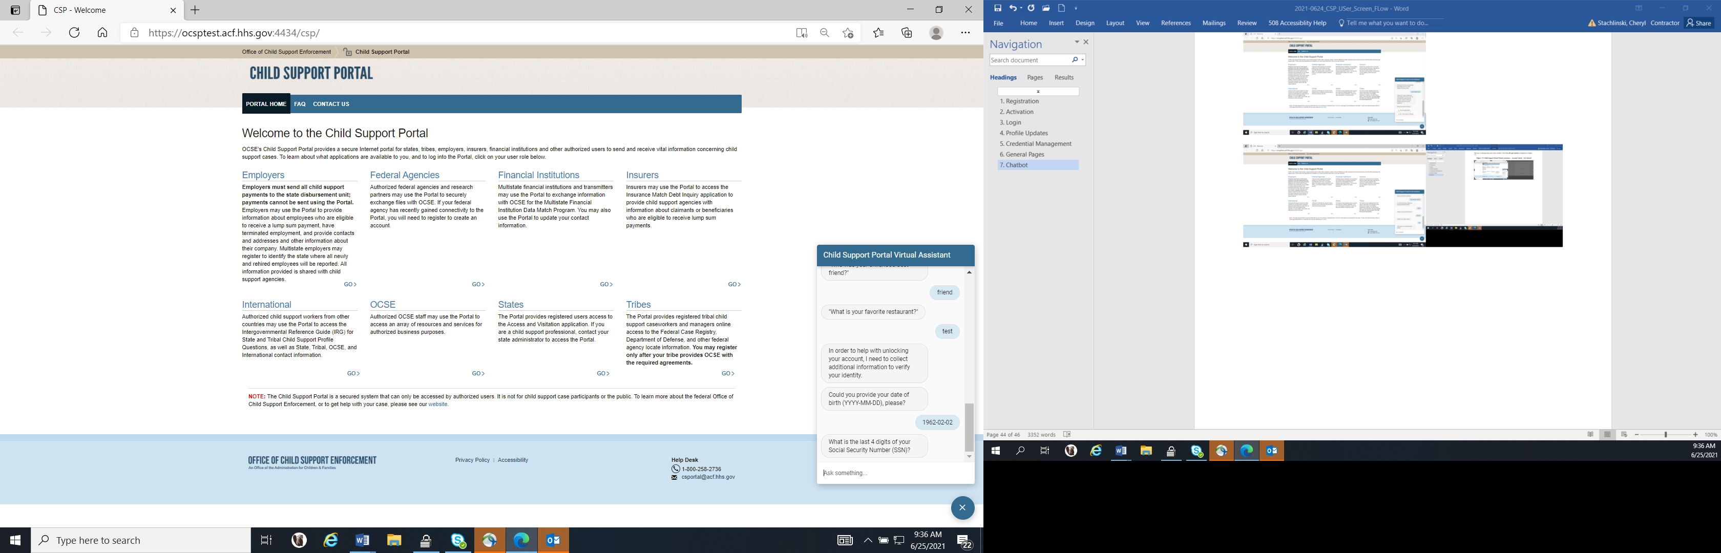Switch to Web Layout view in Word

pyautogui.click(x=1624, y=435)
